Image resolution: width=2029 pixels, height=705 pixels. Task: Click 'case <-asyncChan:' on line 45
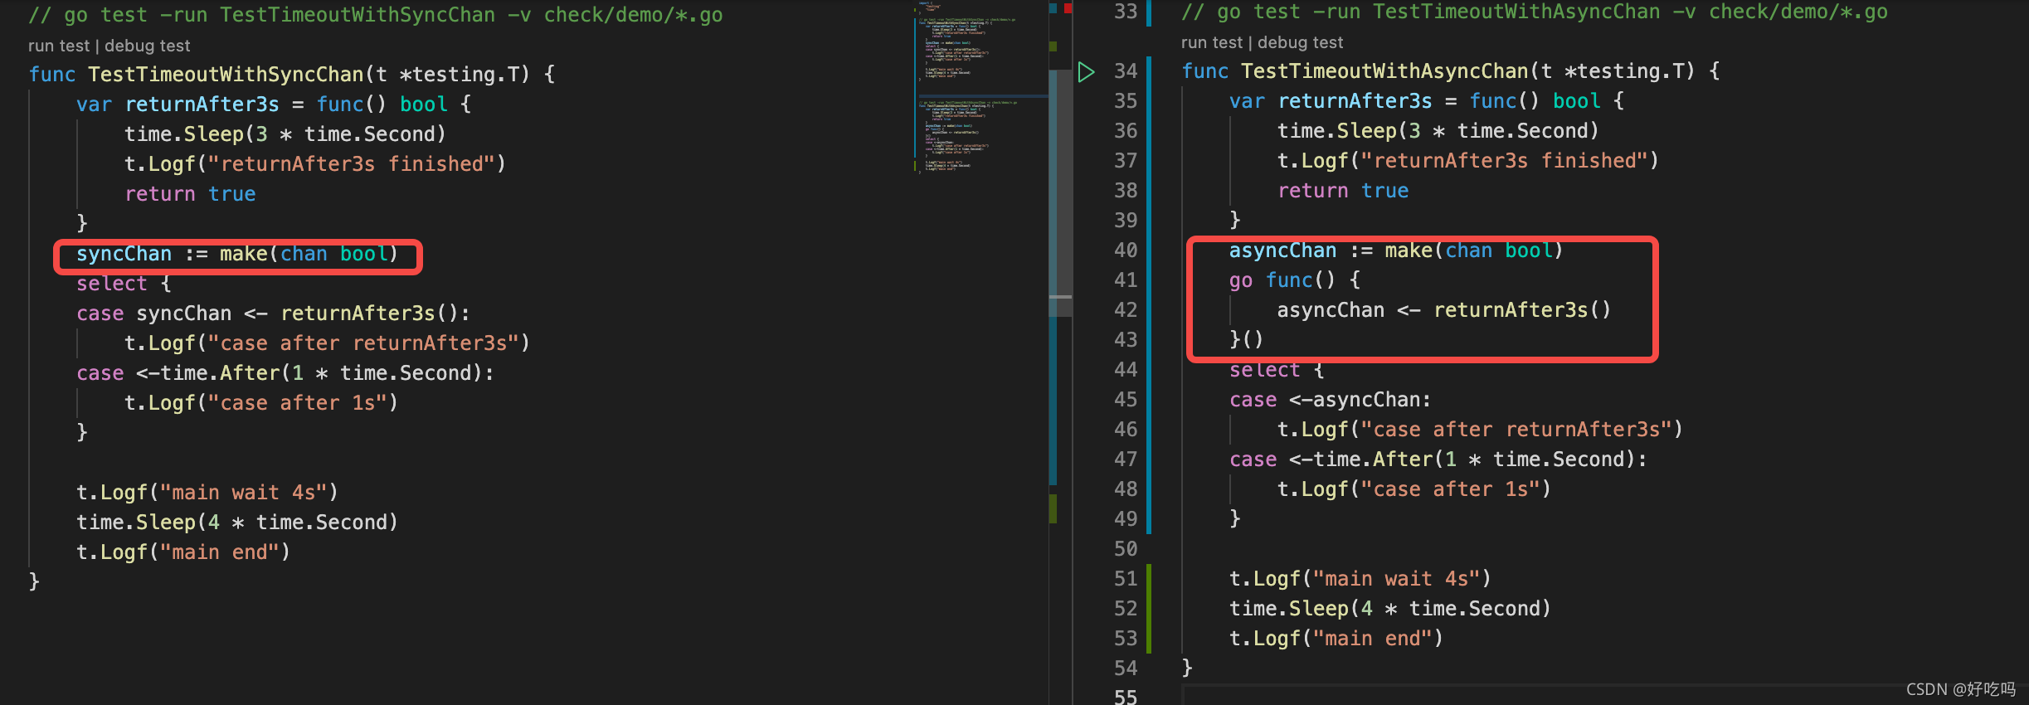(x=1331, y=400)
